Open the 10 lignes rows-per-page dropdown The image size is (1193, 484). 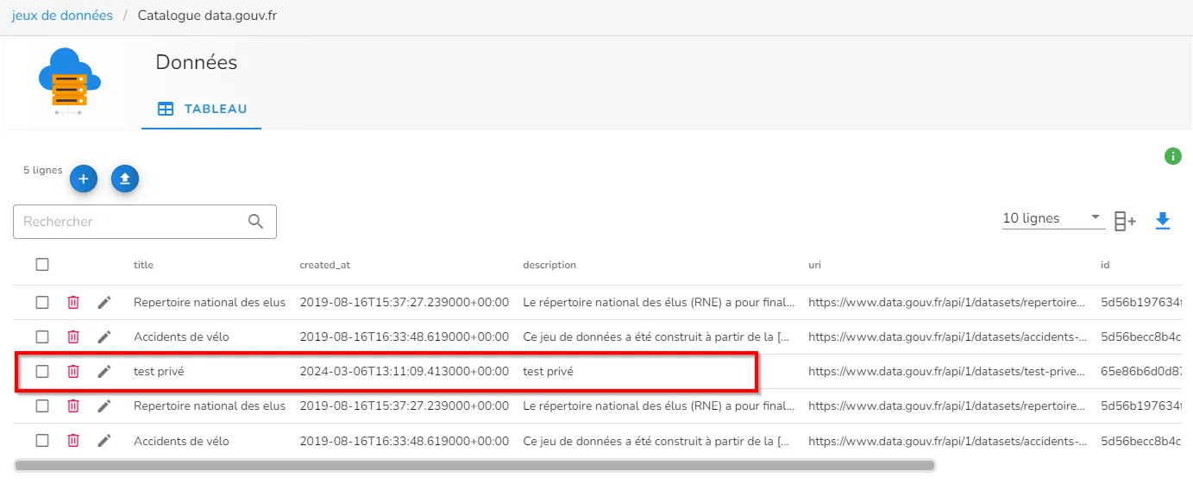click(x=1053, y=219)
